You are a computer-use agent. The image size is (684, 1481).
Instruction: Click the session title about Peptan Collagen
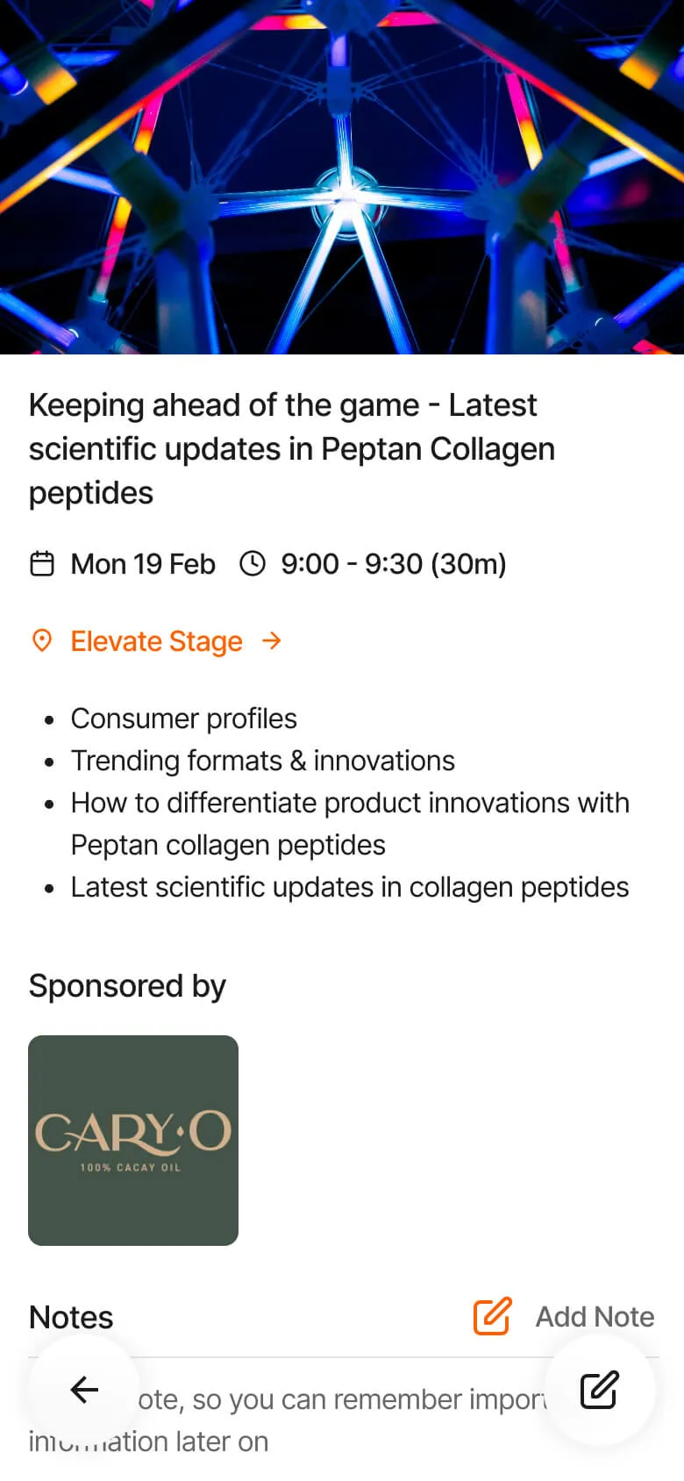pos(292,448)
